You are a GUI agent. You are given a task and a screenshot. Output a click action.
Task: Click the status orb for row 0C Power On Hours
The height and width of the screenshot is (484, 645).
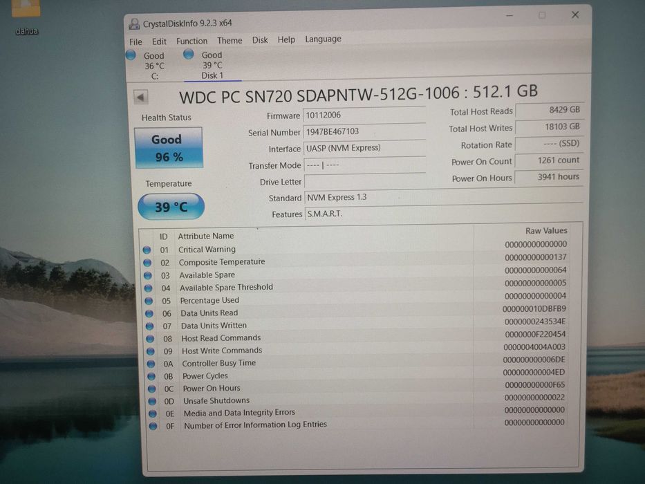point(151,389)
